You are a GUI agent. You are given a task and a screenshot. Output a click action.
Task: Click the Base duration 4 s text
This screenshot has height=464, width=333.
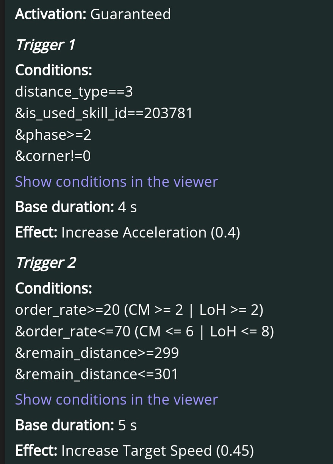tap(76, 207)
